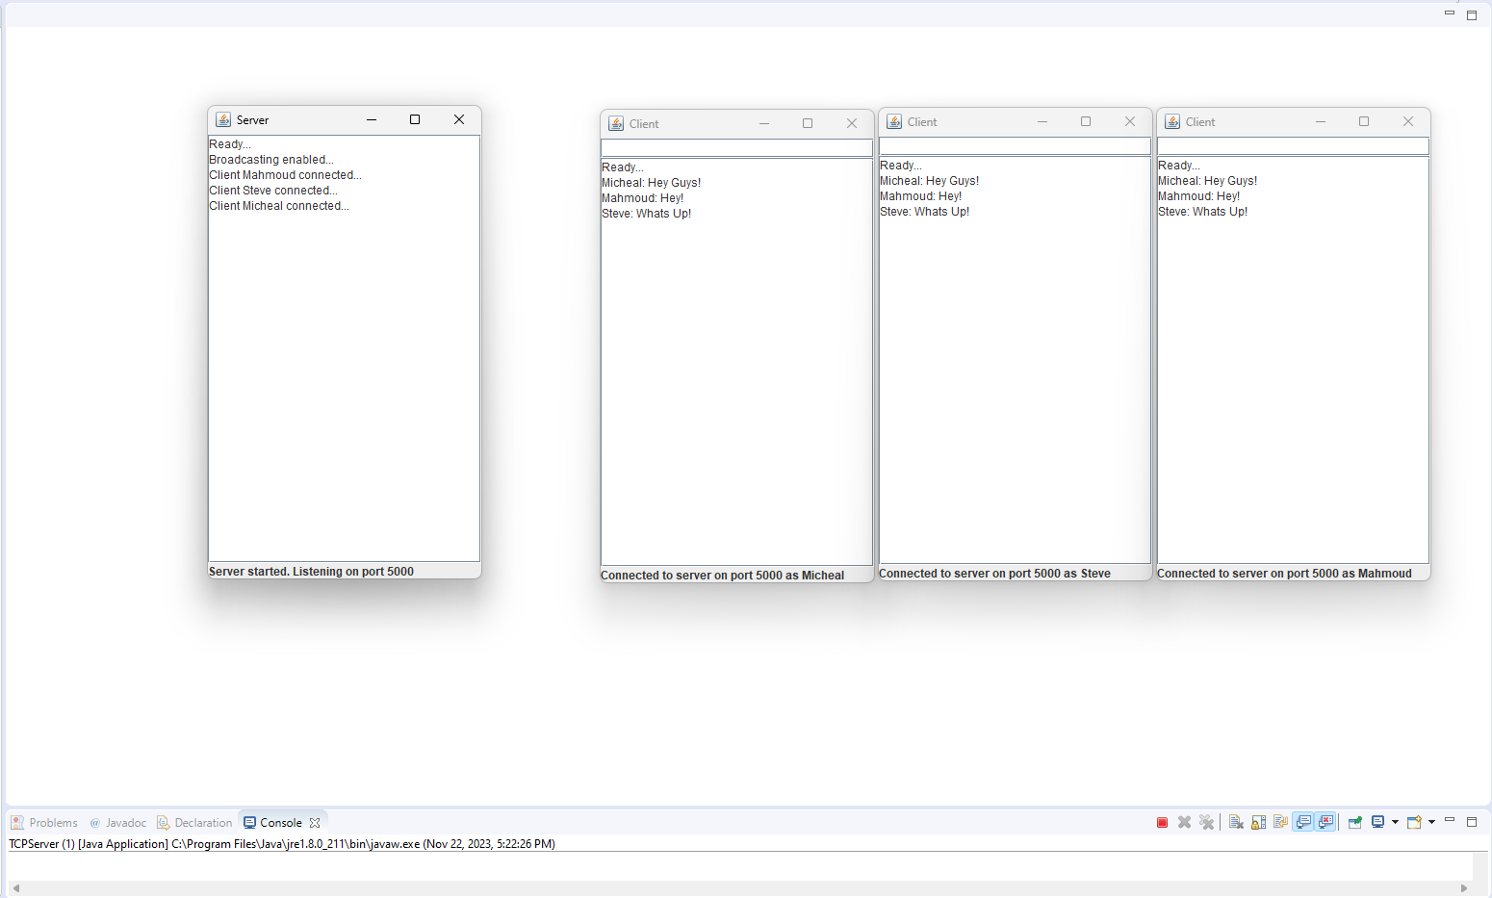Click 'Server started. Listening on port 5000' status
Viewport: 1492px width, 898px height.
click(311, 572)
